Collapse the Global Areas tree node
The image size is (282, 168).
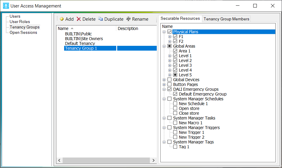(164, 46)
